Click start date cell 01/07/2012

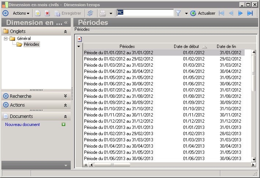point(194,90)
